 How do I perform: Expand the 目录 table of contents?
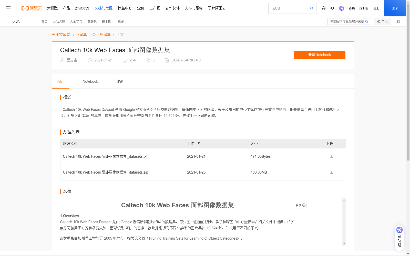[301, 205]
